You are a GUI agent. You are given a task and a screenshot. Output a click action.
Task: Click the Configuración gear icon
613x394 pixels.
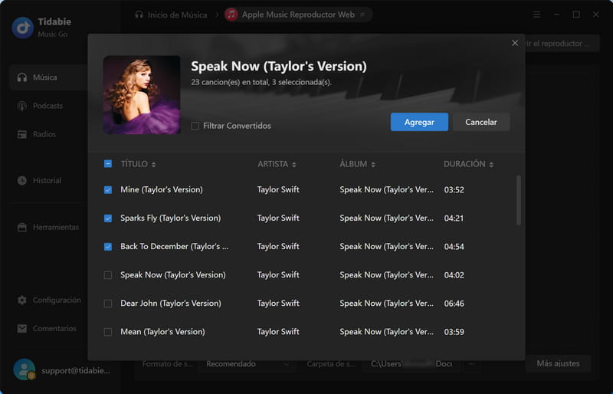point(22,300)
